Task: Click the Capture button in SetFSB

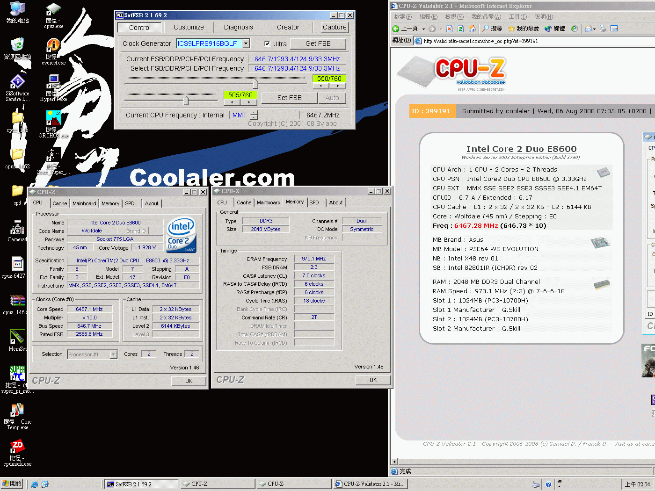Action: pyautogui.click(x=335, y=28)
